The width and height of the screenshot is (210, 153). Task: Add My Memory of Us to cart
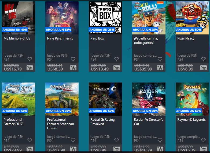pos(30,68)
